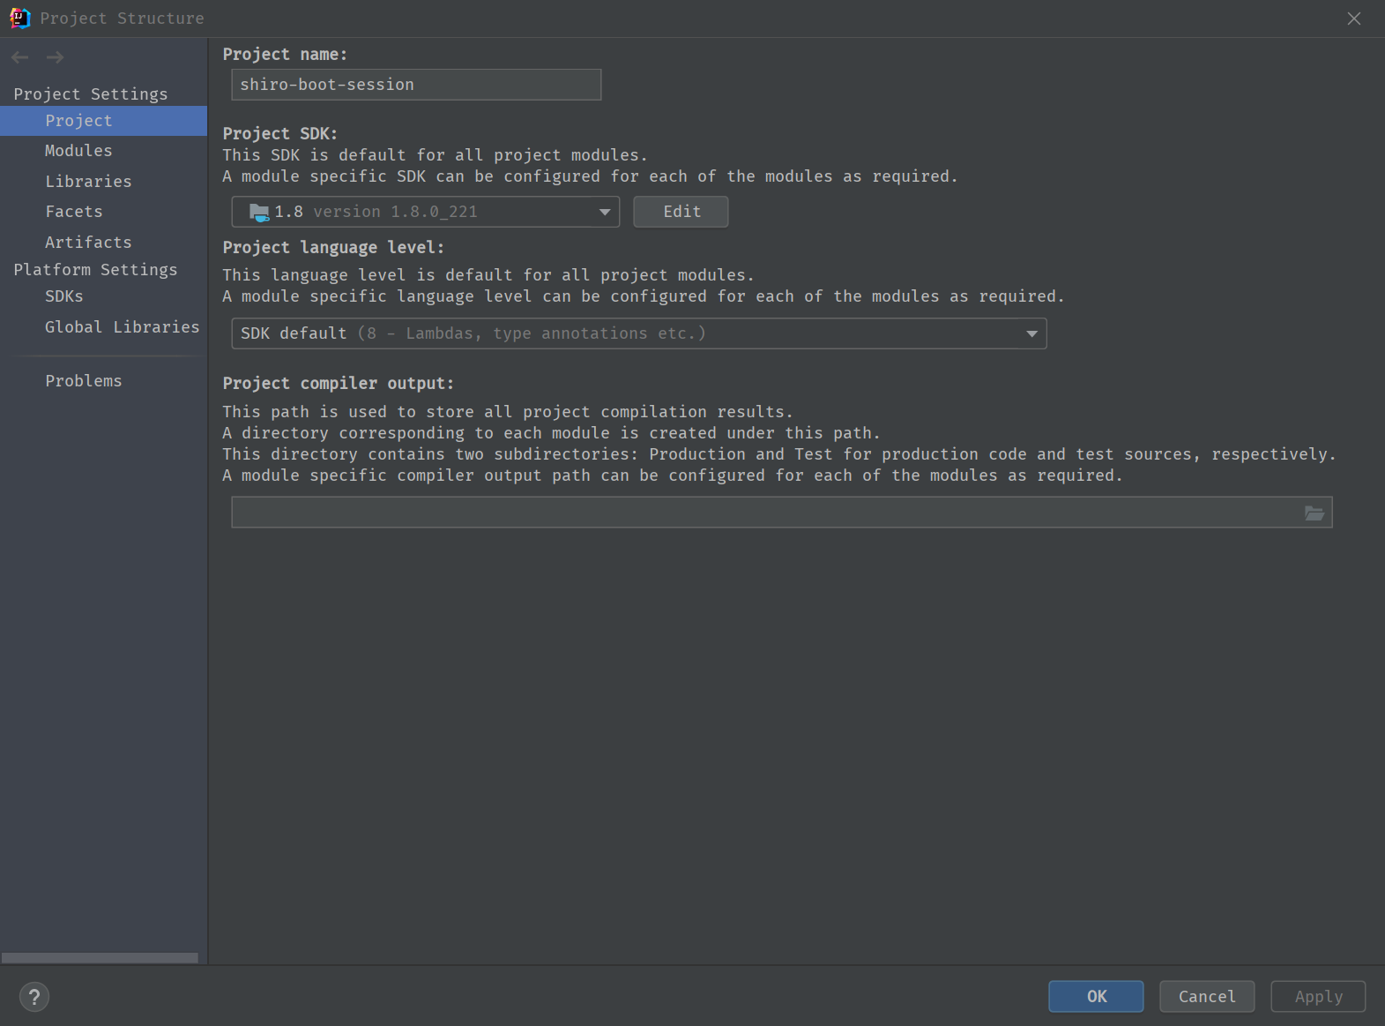Click the 'Project language level:' label
Image resolution: width=1385 pixels, height=1026 pixels.
pyautogui.click(x=333, y=248)
